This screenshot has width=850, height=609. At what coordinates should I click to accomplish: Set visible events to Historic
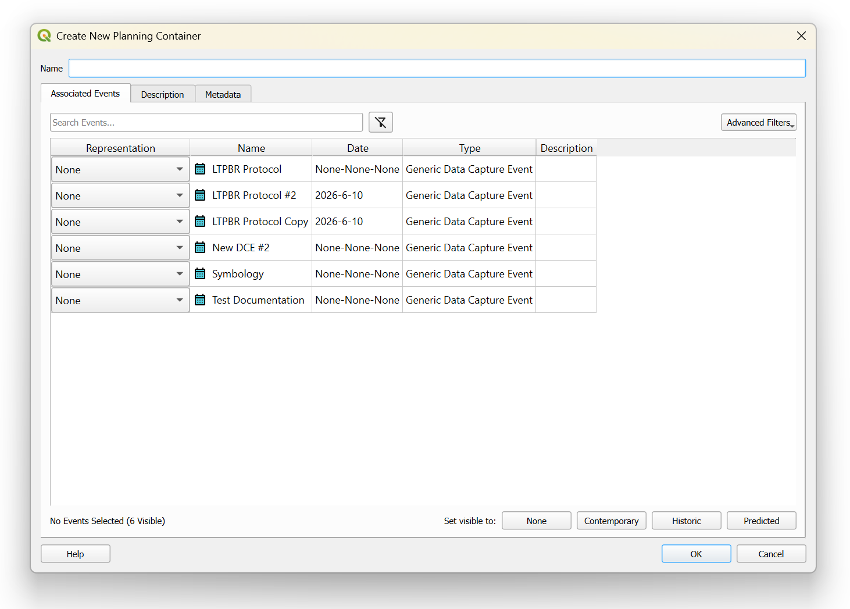pos(687,521)
